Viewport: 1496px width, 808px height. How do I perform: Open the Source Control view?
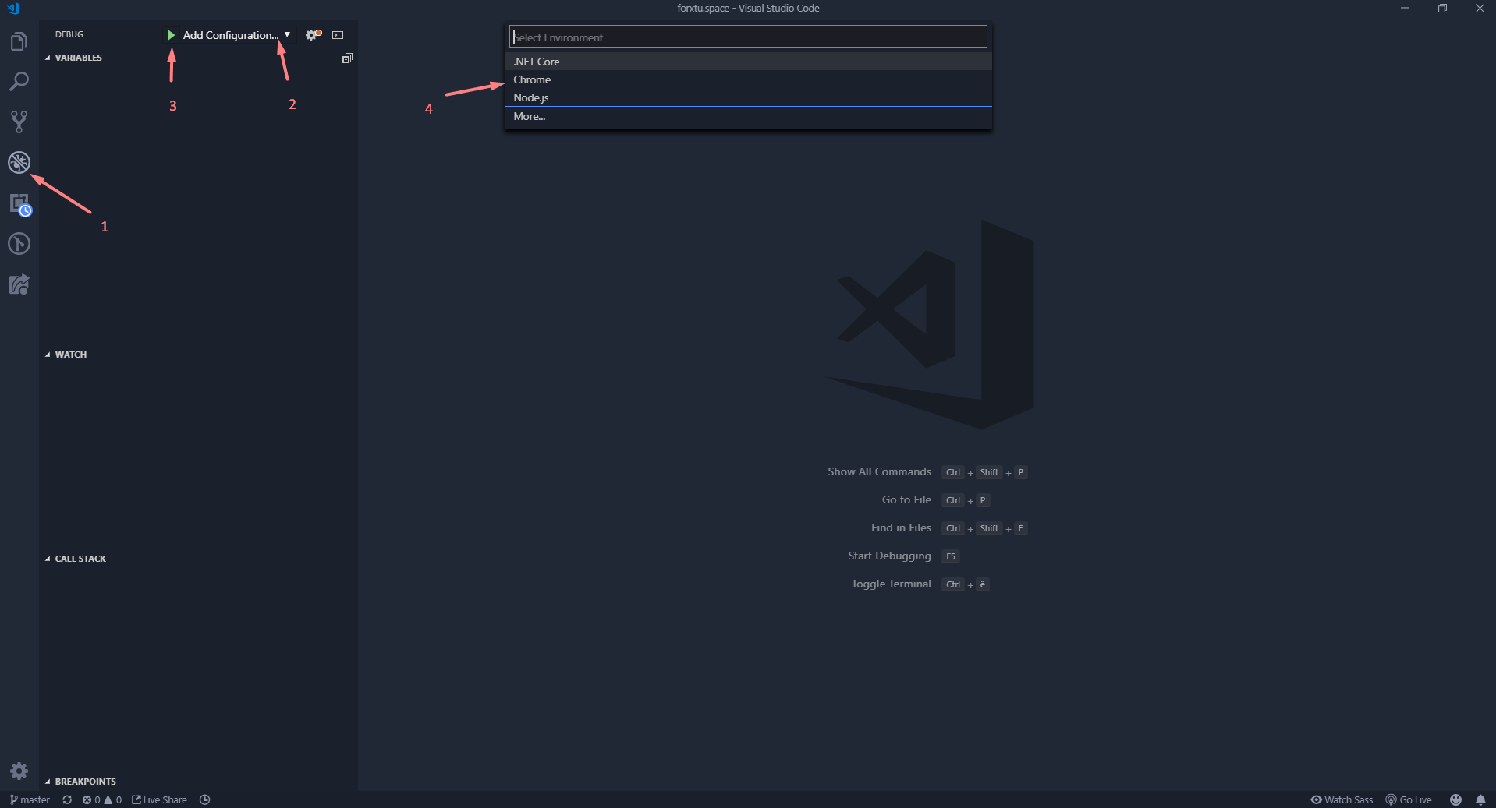19,122
